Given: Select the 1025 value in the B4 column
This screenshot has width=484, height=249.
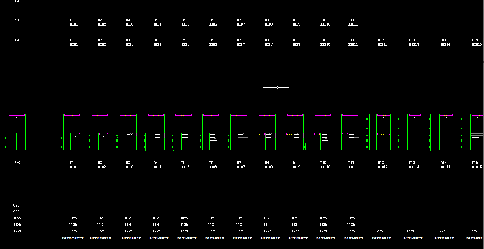Looking at the screenshot, I should click(156, 218).
